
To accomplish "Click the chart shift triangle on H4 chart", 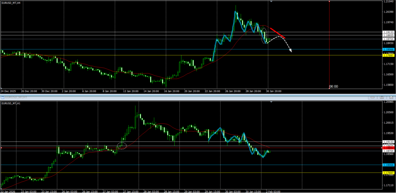I will click(x=271, y=2).
